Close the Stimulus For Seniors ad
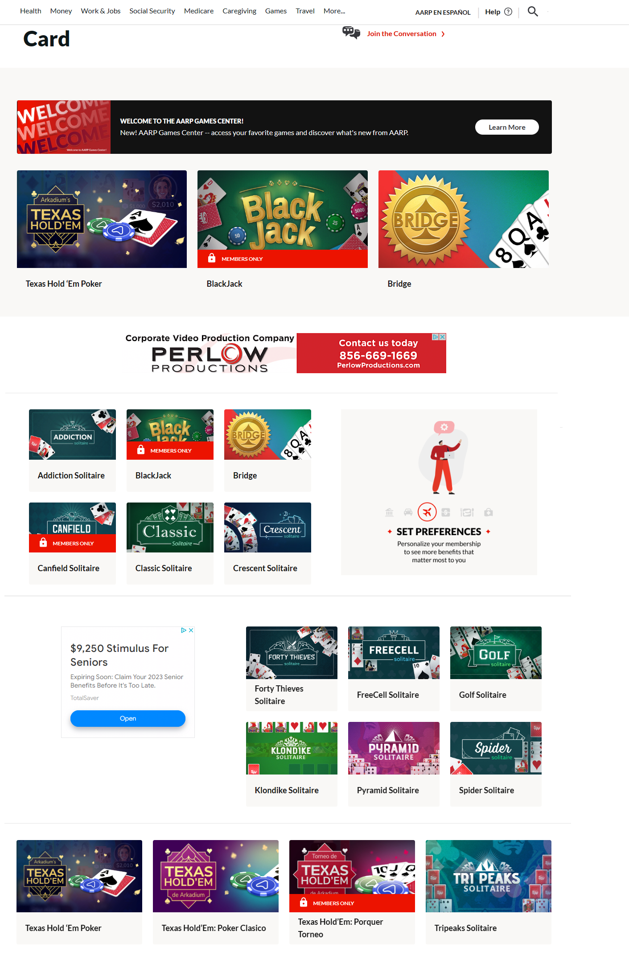Screen dimensions: 629x960 pyautogui.click(x=191, y=630)
